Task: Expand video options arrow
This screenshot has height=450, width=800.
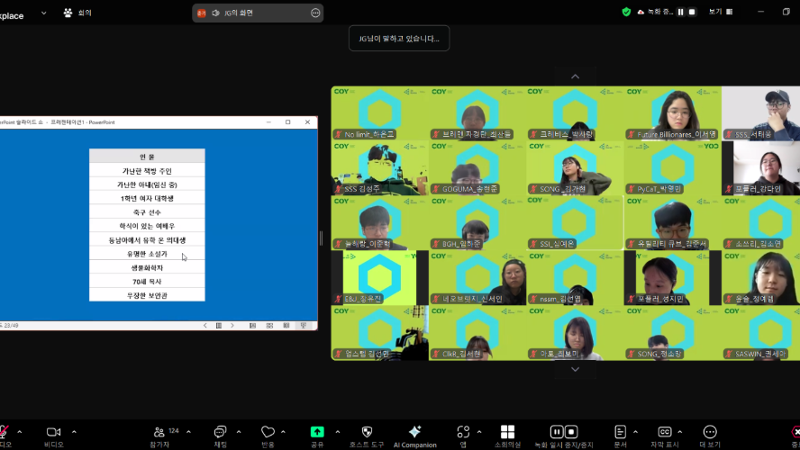Action: point(74,432)
